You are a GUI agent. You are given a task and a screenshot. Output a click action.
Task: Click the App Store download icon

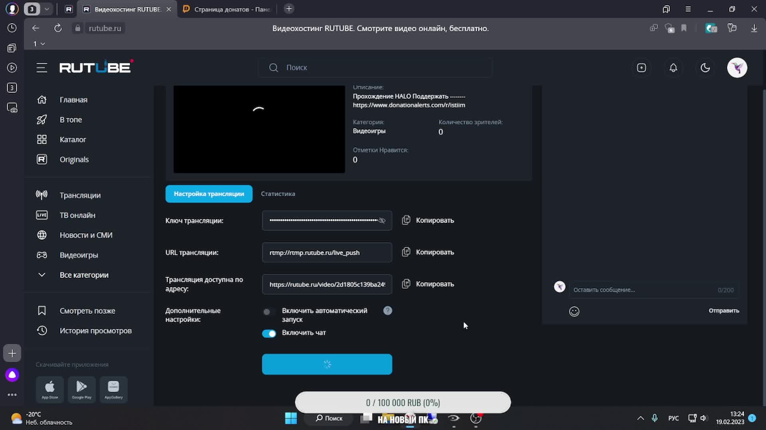50,389
